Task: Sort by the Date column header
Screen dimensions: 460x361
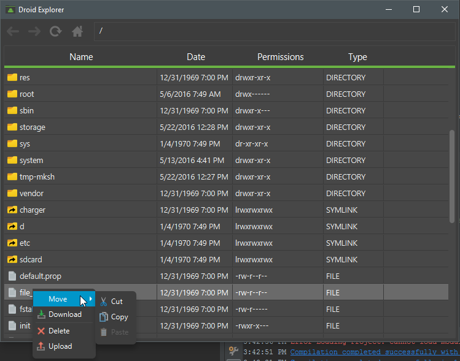Action: click(196, 57)
